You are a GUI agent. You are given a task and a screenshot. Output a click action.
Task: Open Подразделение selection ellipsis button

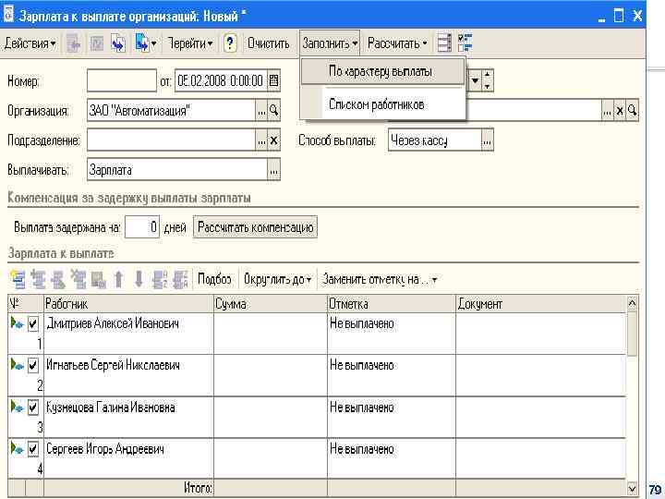click(261, 140)
